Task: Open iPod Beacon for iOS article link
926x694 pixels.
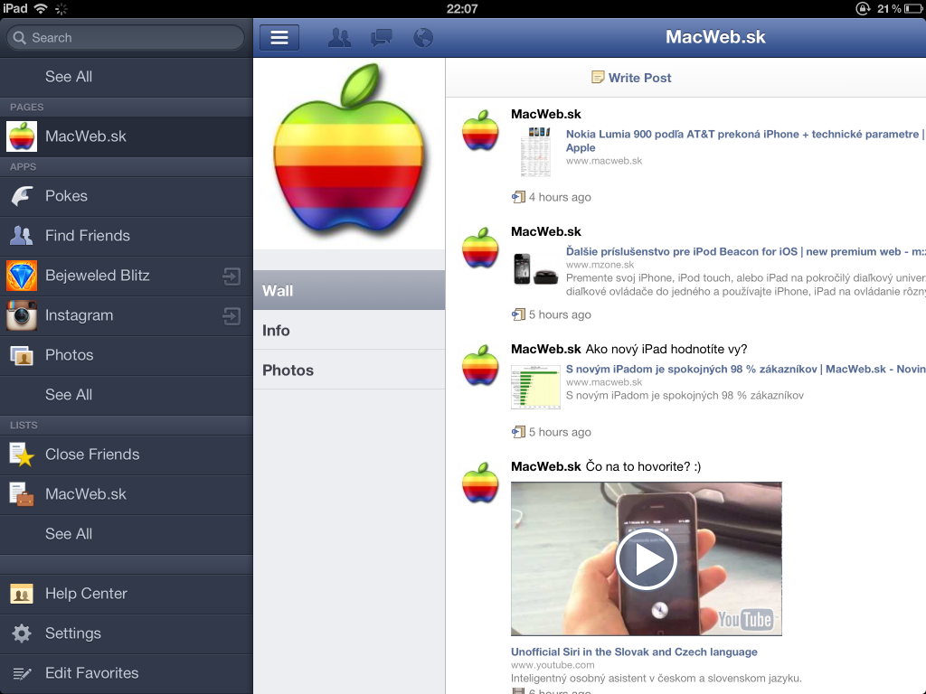Action: (x=745, y=251)
